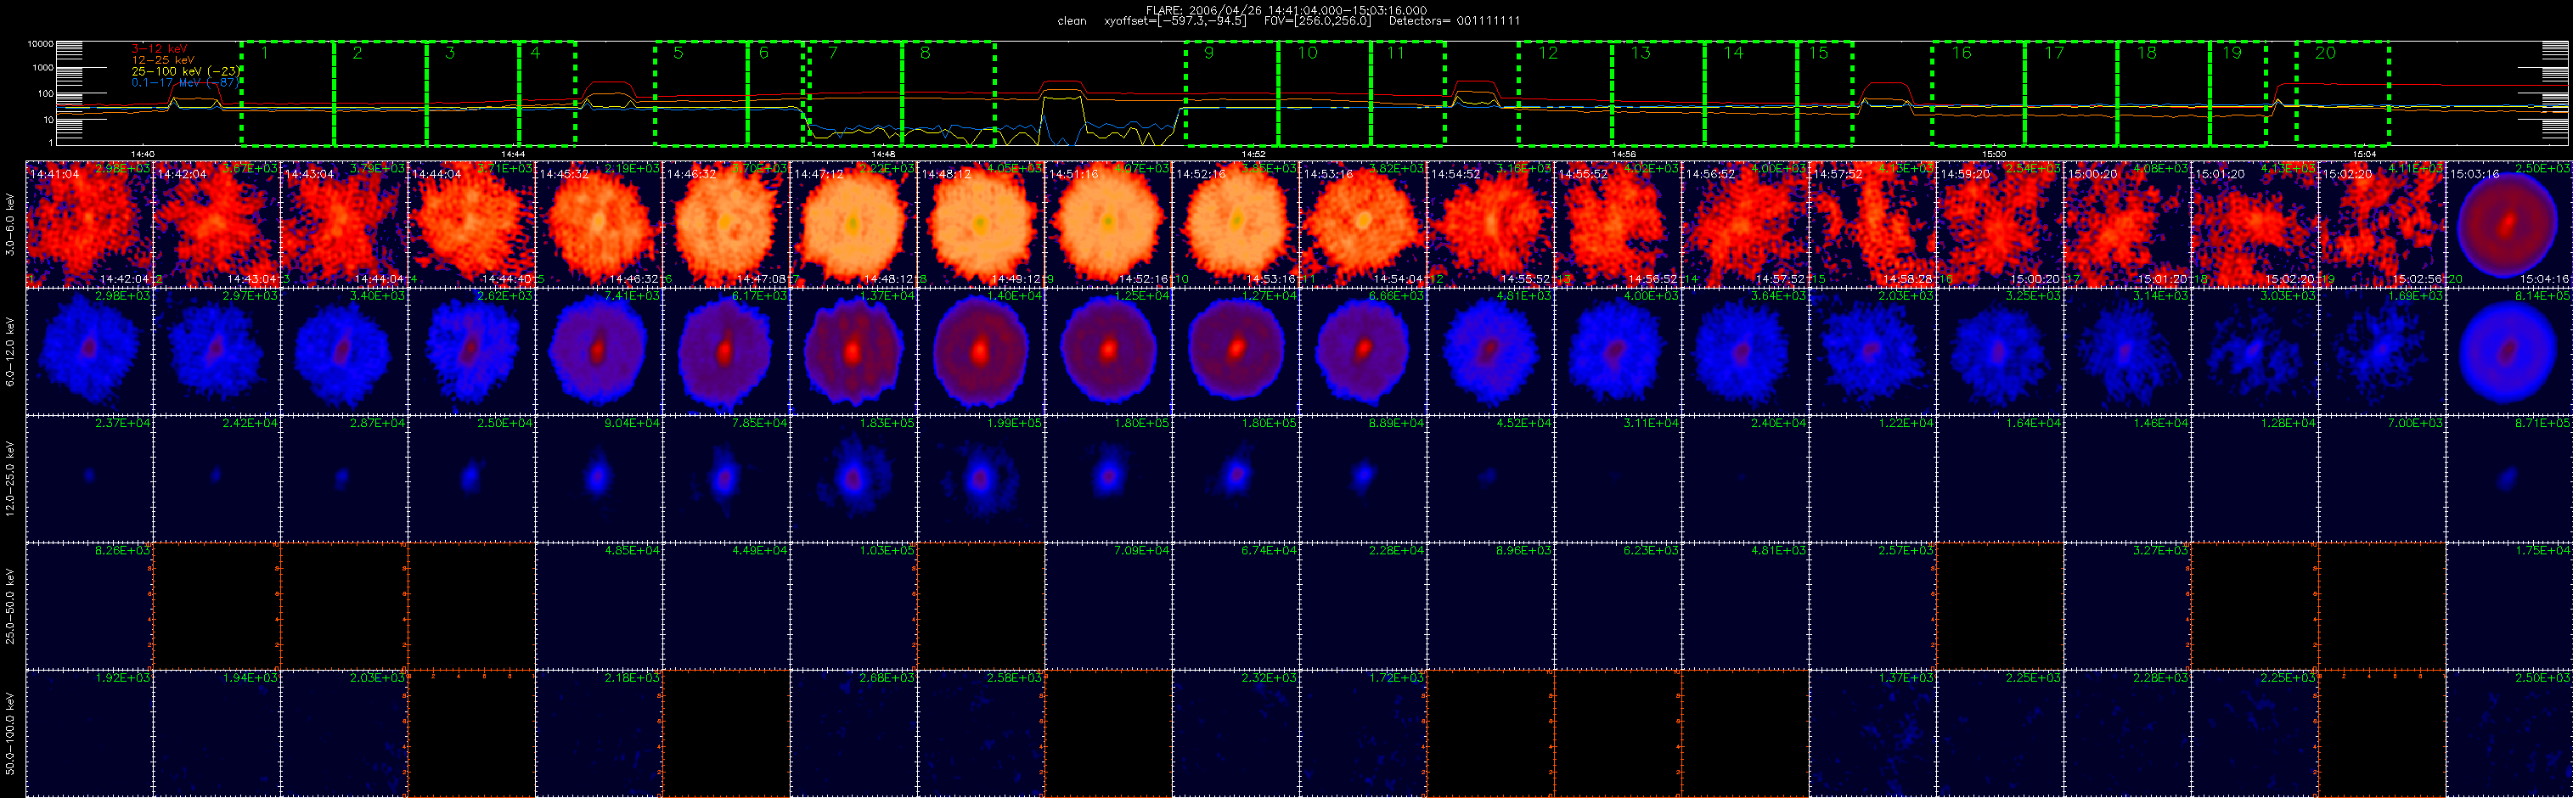Click the yellow 25-100 keV (-23) legend entry
The width and height of the screenshot is (2573, 798).
186,71
